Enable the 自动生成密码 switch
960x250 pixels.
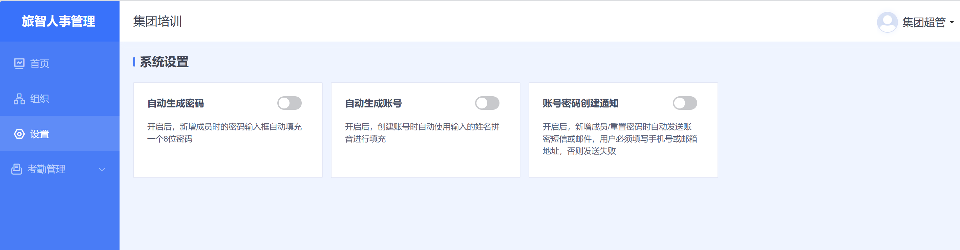point(289,103)
